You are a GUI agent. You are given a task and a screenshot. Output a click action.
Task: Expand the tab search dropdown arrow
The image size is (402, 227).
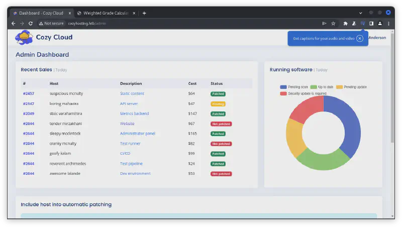(361, 13)
